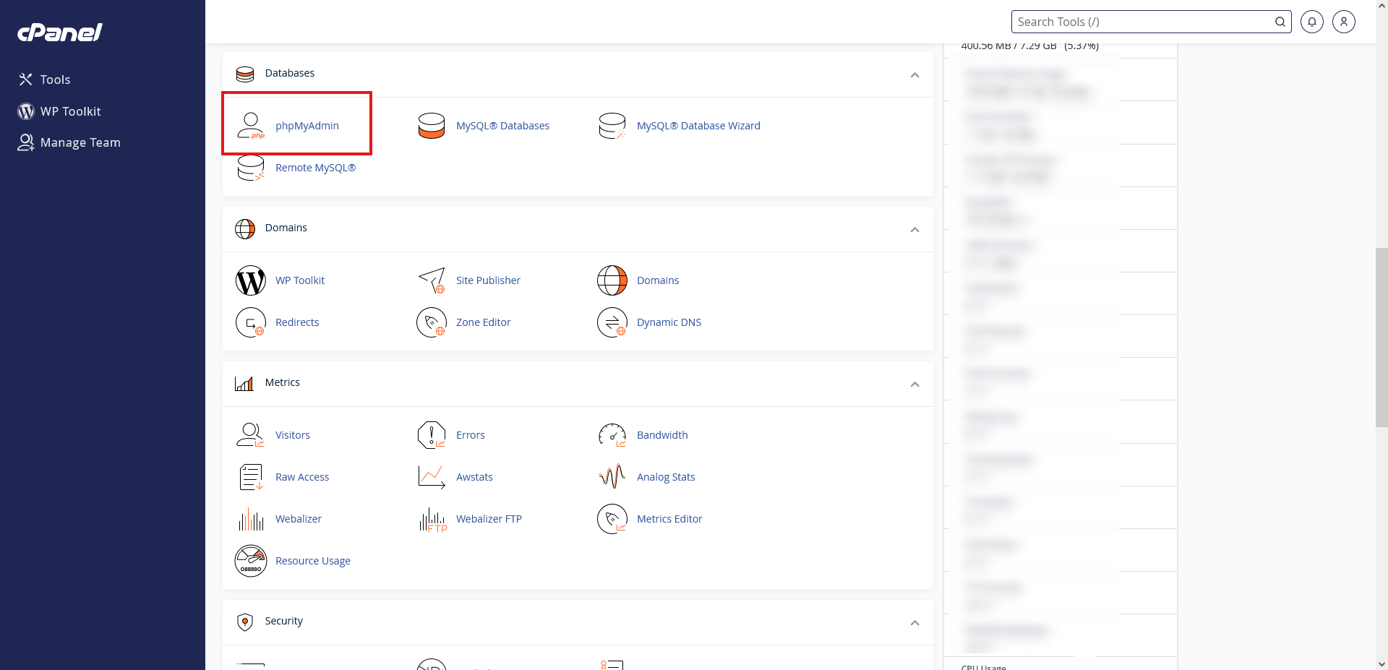Open the Site Publisher link
Viewport: 1388px width, 670px height.
pyautogui.click(x=488, y=280)
